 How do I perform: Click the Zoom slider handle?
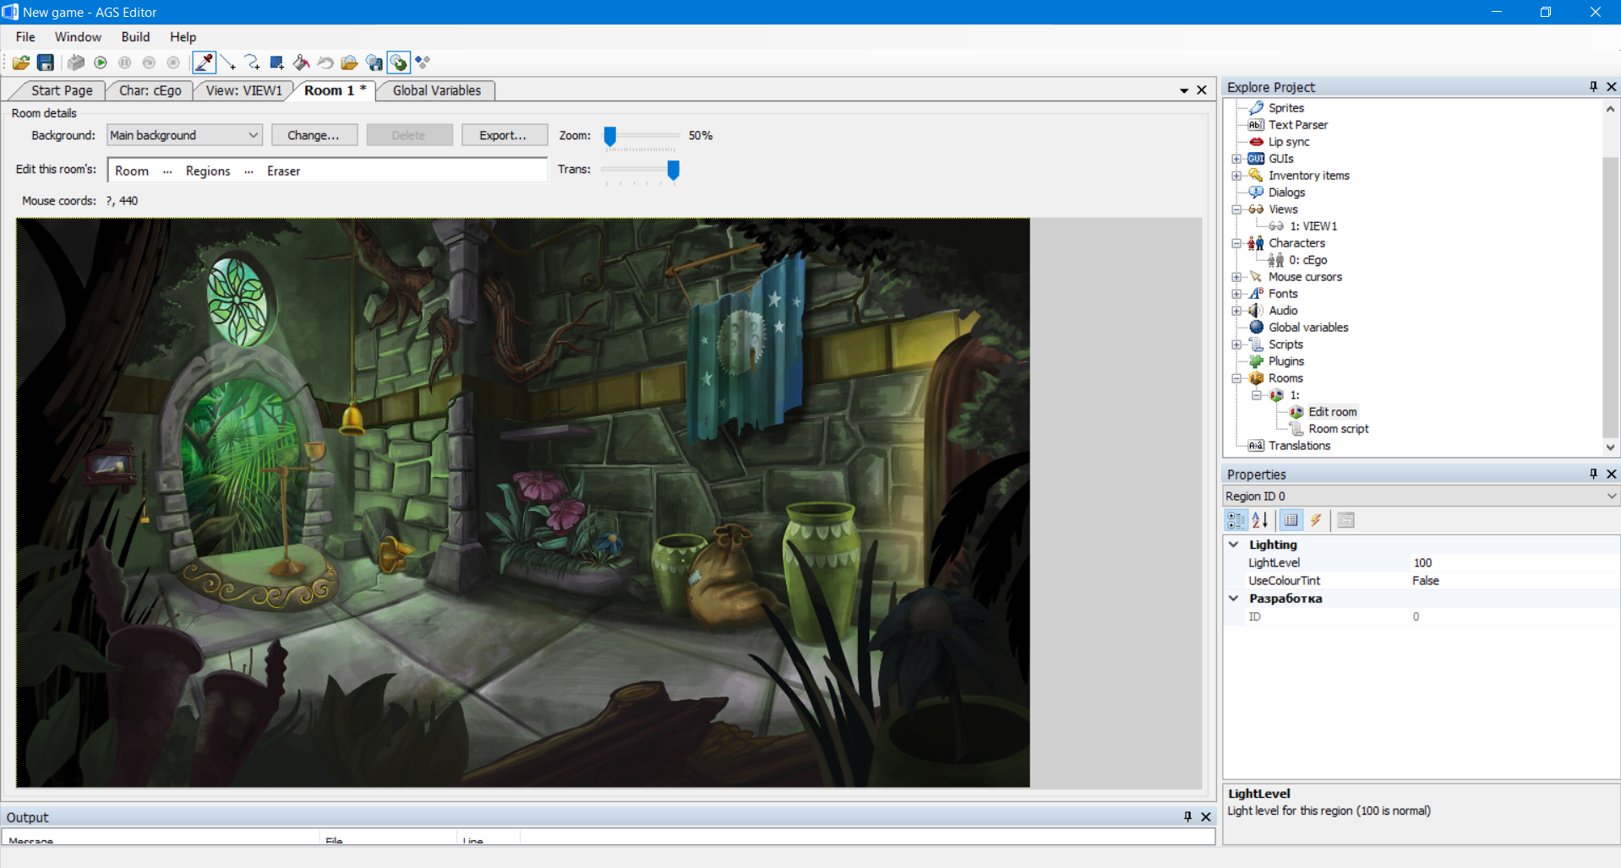pyautogui.click(x=610, y=135)
